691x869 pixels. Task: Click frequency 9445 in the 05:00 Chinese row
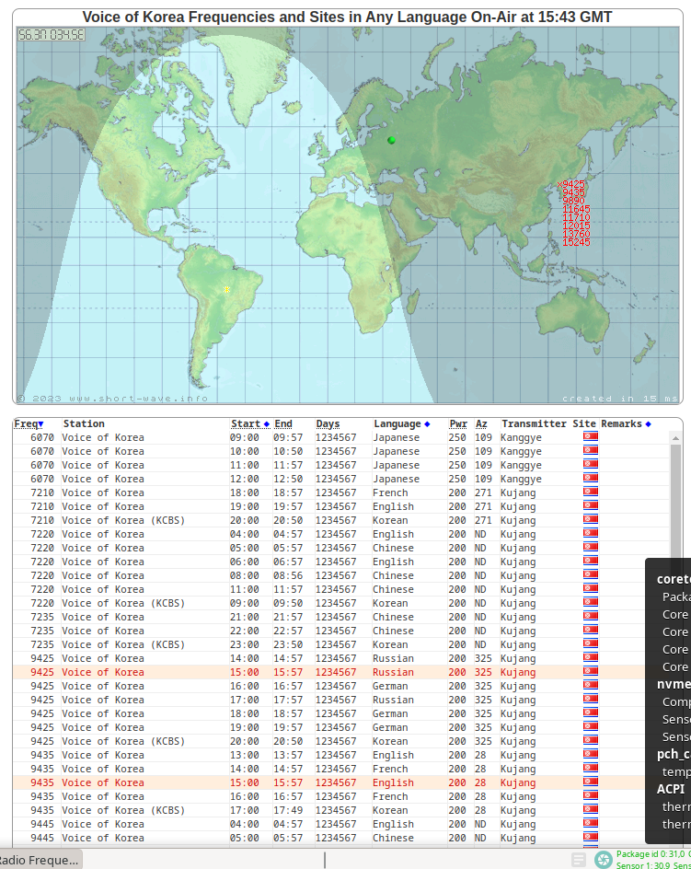click(x=42, y=838)
